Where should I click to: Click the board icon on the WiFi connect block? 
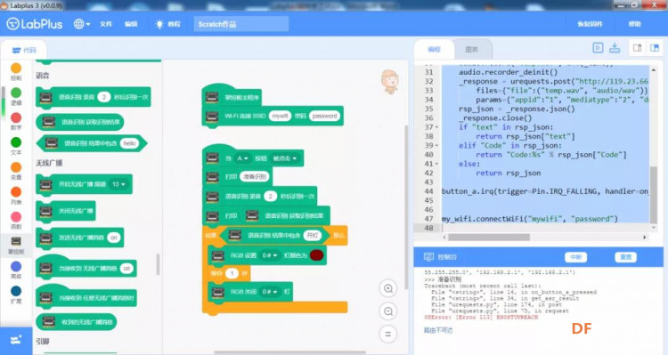[x=212, y=116]
